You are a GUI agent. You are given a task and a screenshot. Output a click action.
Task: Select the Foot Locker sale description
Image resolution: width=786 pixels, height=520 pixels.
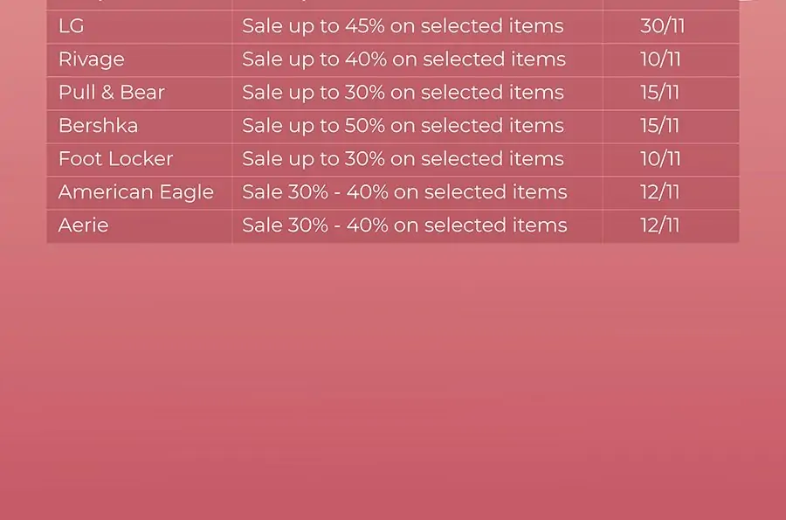click(403, 158)
